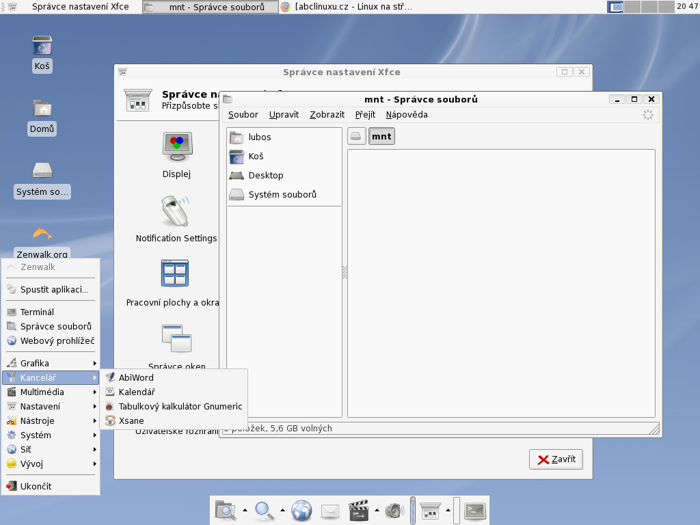Select lubos folder in file manager sidebar

pyautogui.click(x=284, y=137)
